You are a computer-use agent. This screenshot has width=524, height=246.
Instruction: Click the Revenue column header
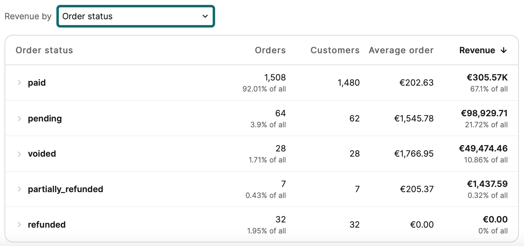[477, 50]
